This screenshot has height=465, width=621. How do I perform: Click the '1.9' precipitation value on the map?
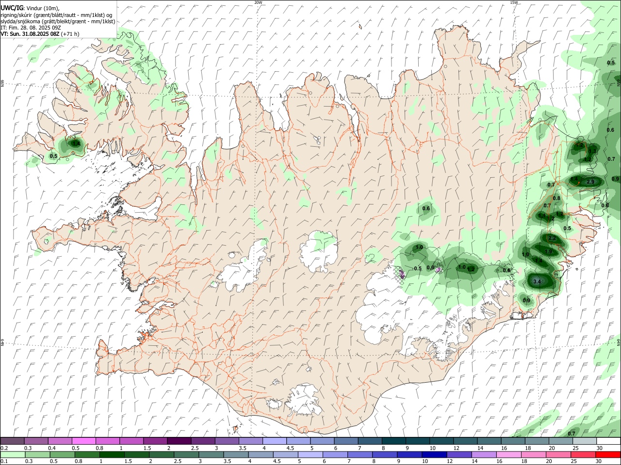tap(548, 251)
